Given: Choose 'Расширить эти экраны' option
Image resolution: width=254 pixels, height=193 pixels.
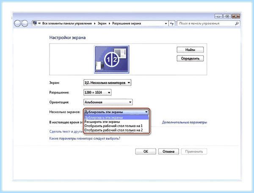Looking at the screenshot, I should click(116, 122).
